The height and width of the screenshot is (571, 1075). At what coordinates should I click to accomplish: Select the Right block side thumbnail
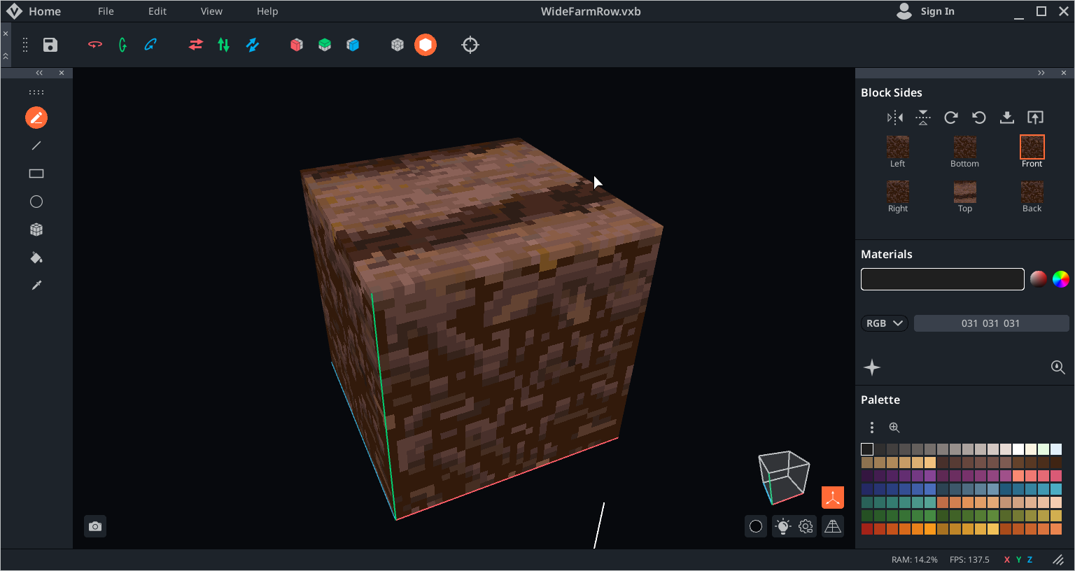pyautogui.click(x=898, y=192)
